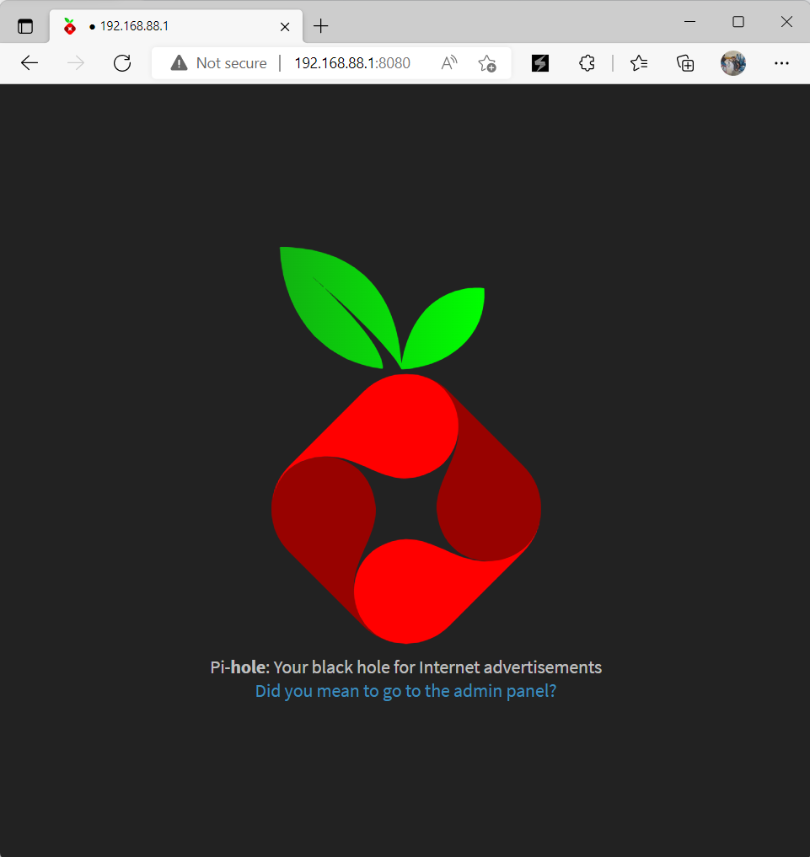Go back to previous page
Viewport: 810px width, 857px height.
pos(30,63)
